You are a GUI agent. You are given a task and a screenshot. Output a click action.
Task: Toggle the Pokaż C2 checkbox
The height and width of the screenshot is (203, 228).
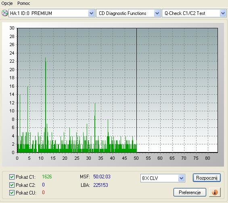pos(12,185)
